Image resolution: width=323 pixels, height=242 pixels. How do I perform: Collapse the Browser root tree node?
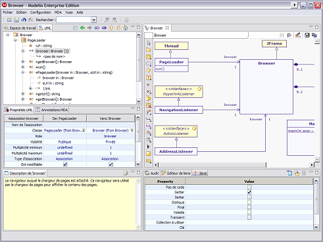pyautogui.click(x=8, y=35)
